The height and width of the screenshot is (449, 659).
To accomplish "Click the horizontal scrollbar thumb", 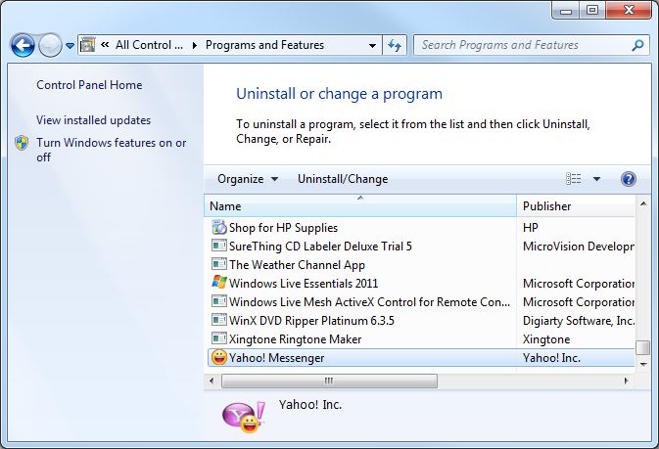I will [x=329, y=381].
